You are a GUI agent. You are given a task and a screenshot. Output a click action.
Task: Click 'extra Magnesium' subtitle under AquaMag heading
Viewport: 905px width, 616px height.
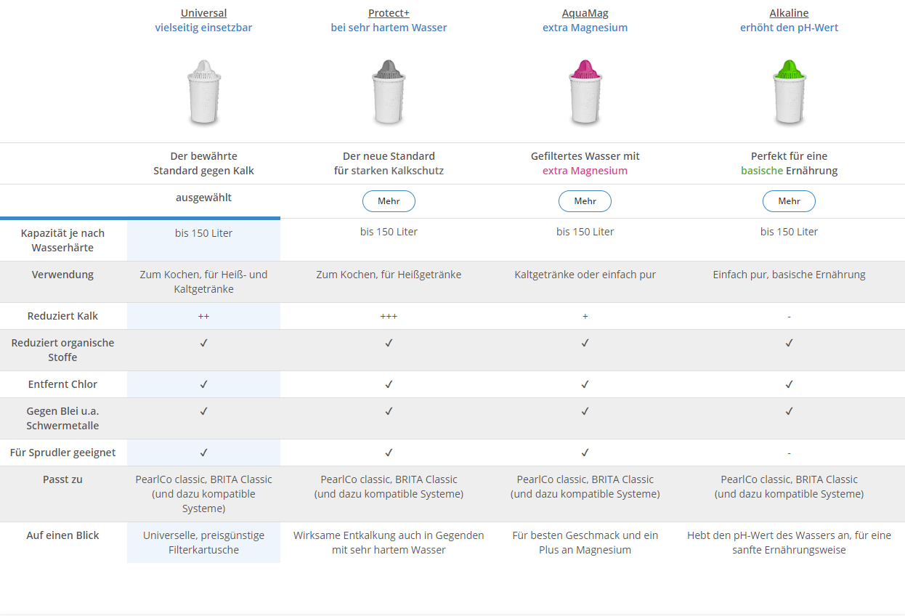[585, 28]
